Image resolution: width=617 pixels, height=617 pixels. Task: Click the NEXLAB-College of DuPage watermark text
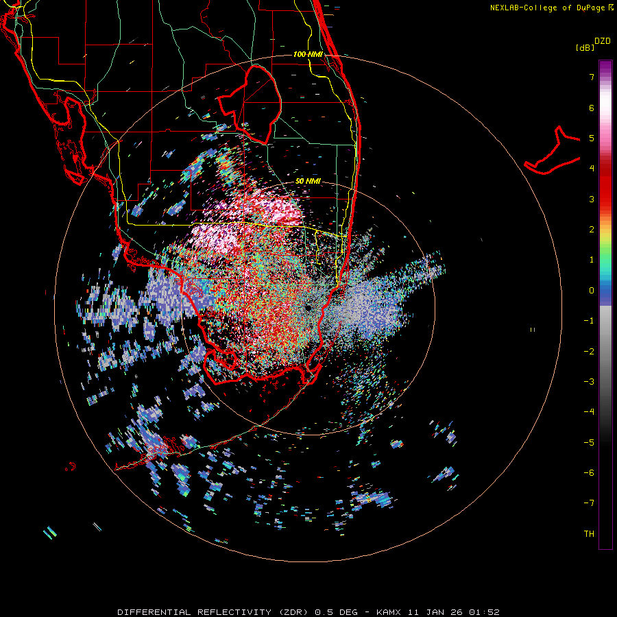tap(552, 8)
